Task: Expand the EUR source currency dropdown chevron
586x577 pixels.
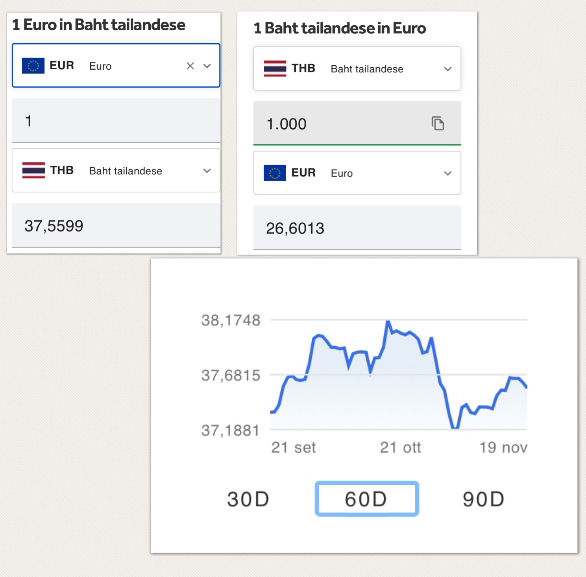Action: pyautogui.click(x=207, y=66)
